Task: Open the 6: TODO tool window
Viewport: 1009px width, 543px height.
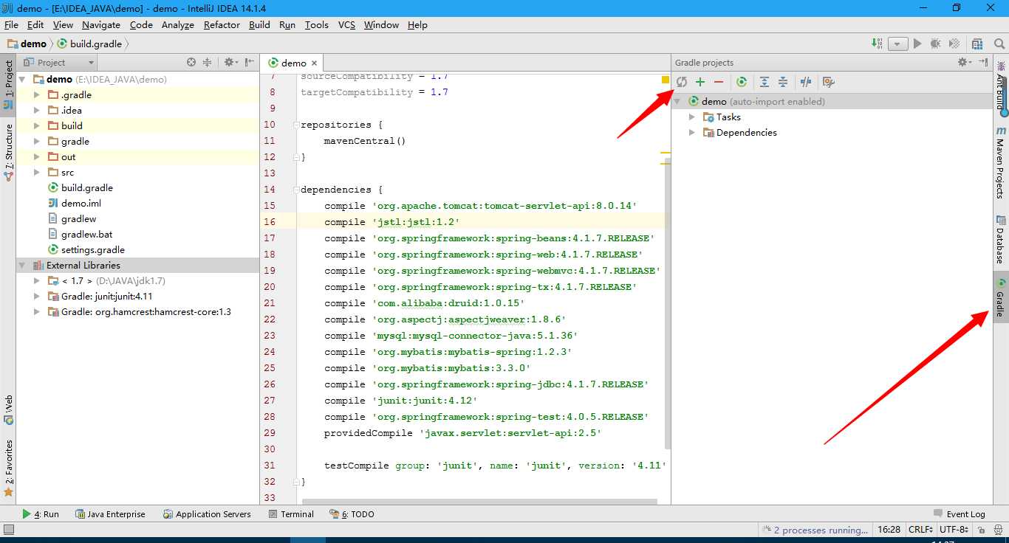Action: coord(352,514)
